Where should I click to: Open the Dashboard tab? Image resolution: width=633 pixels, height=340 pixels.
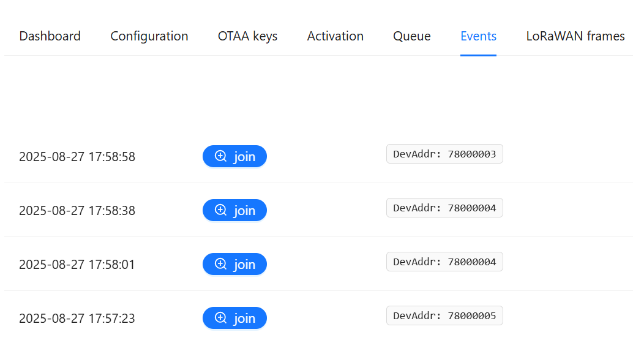(x=50, y=36)
